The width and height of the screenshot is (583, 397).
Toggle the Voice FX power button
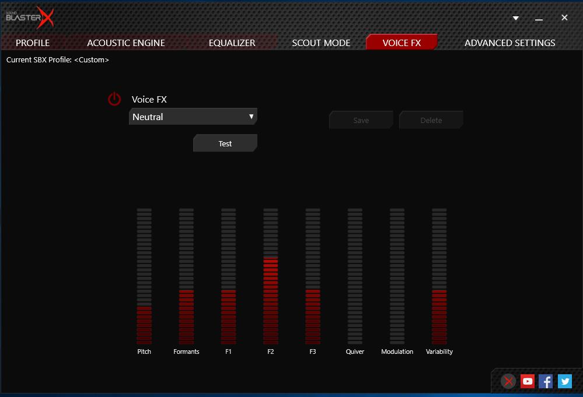pyautogui.click(x=114, y=99)
